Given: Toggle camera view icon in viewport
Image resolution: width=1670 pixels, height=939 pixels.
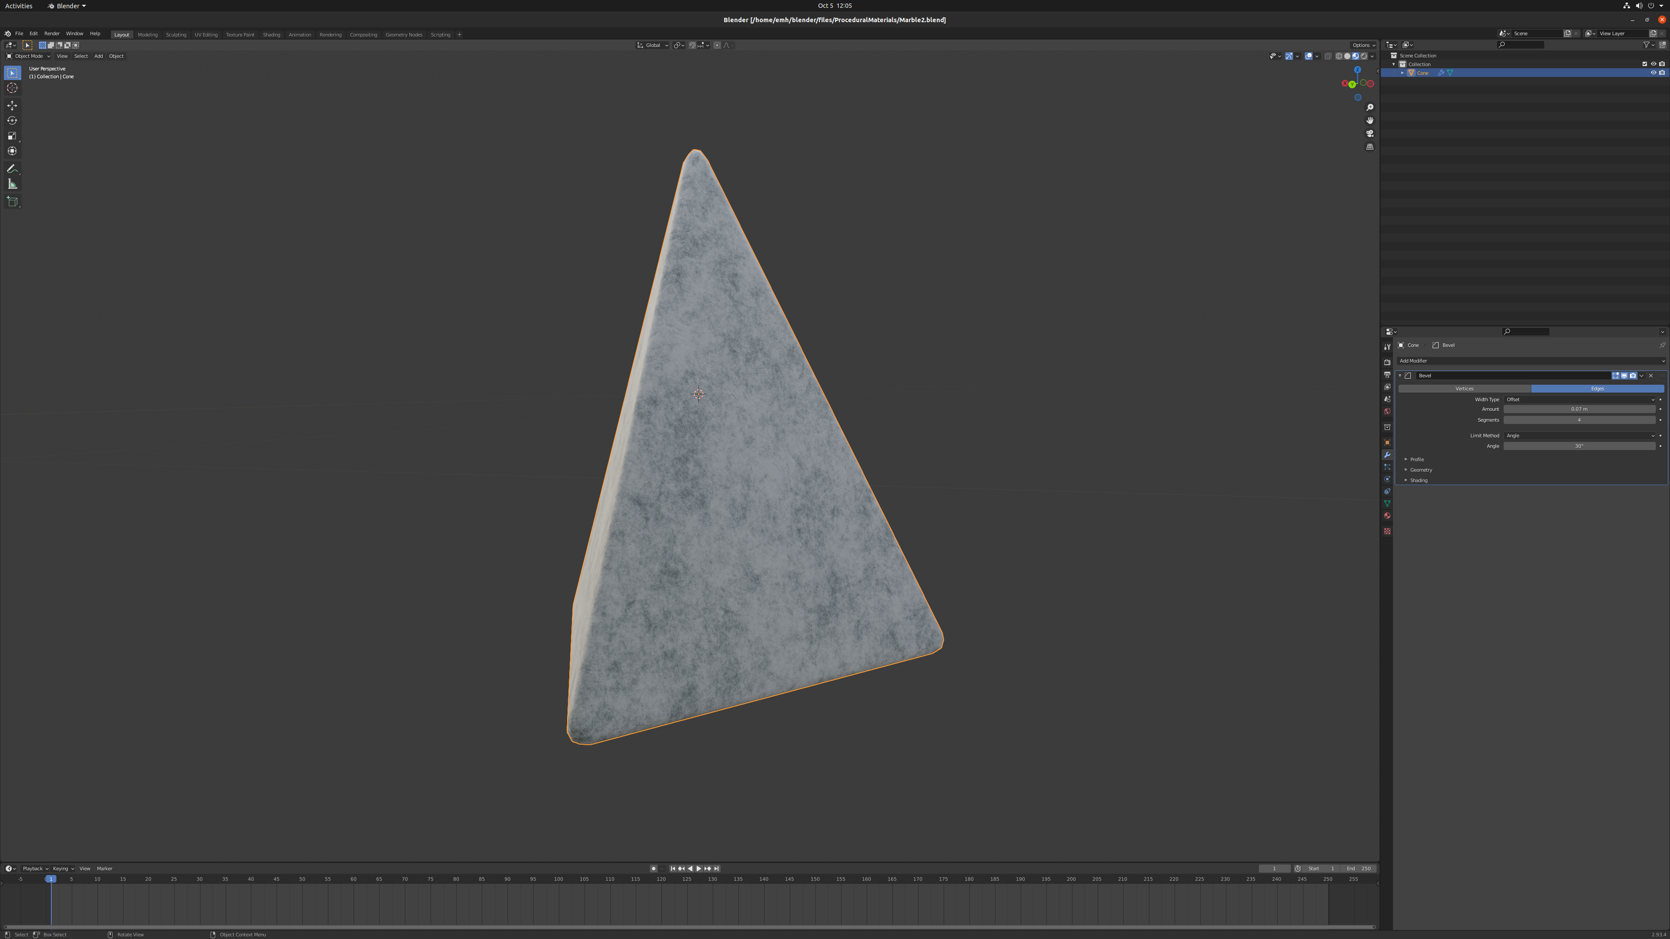Looking at the screenshot, I should 1370,133.
